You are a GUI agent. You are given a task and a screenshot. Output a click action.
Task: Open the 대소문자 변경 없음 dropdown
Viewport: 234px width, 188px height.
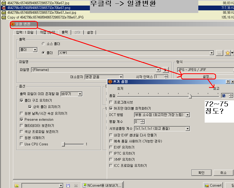click(x=121, y=77)
